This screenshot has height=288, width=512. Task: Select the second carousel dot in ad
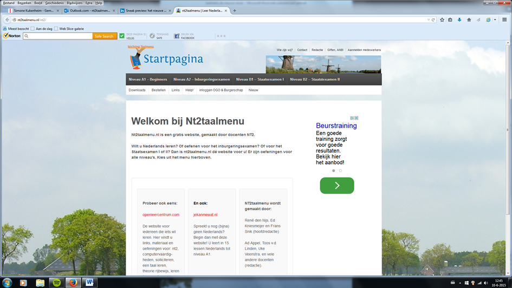pos(340,171)
